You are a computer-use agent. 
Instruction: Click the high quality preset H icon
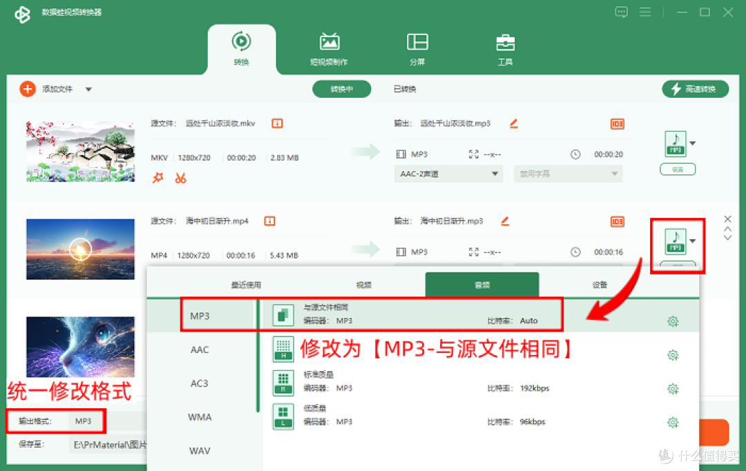coord(283,349)
